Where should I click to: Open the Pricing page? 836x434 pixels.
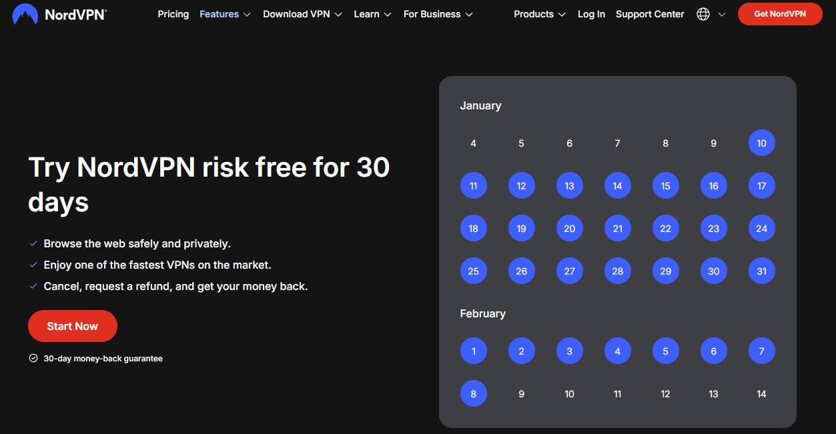173,13
